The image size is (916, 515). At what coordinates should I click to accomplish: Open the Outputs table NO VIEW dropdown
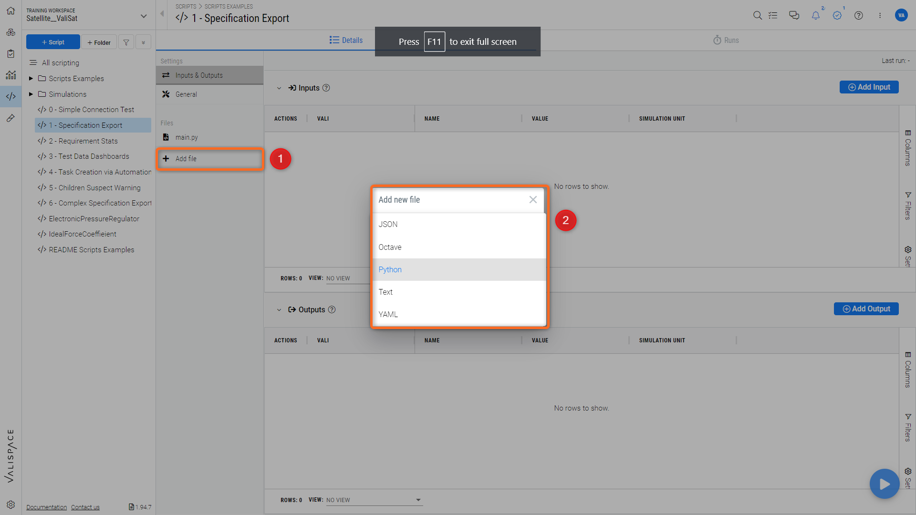375,500
